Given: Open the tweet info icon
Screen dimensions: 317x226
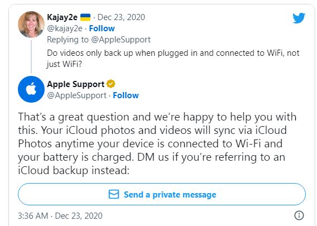Looking at the screenshot, I should tap(299, 215).
